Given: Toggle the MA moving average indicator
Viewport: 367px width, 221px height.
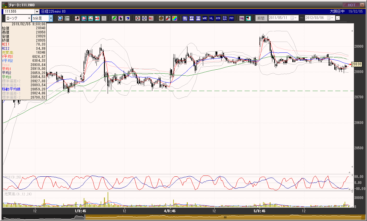Looking at the screenshot, I should click(x=192, y=18).
